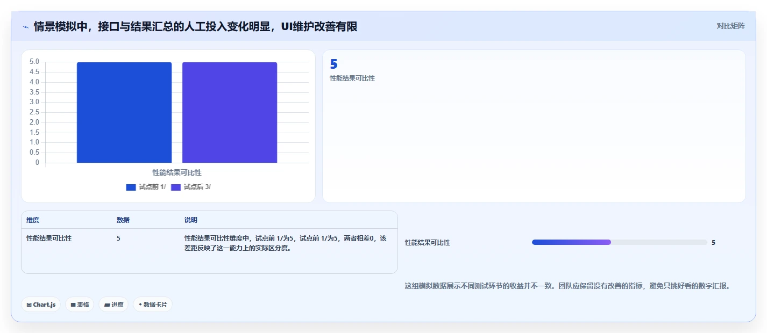Click the 进度 tag chip
Image resolution: width=767 pixels, height=333 pixels.
113,305
